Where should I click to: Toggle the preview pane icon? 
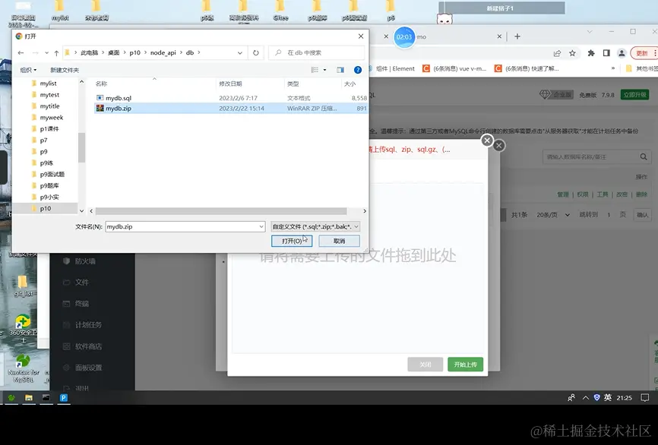340,70
